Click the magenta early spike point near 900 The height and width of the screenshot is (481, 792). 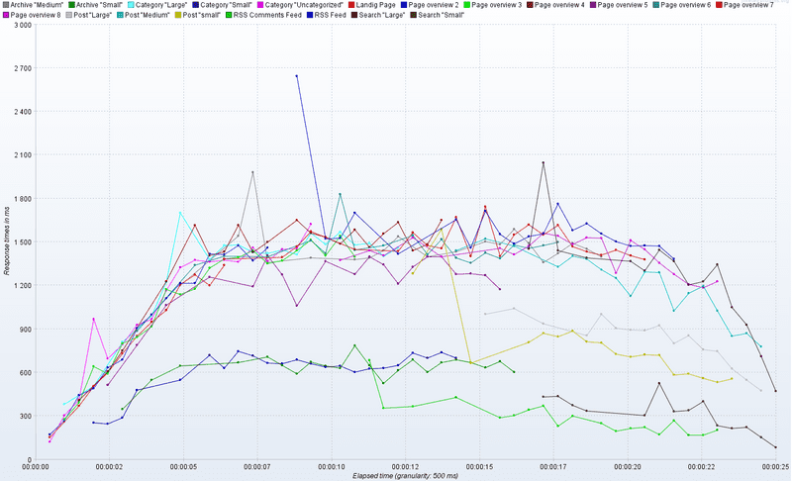point(93,319)
